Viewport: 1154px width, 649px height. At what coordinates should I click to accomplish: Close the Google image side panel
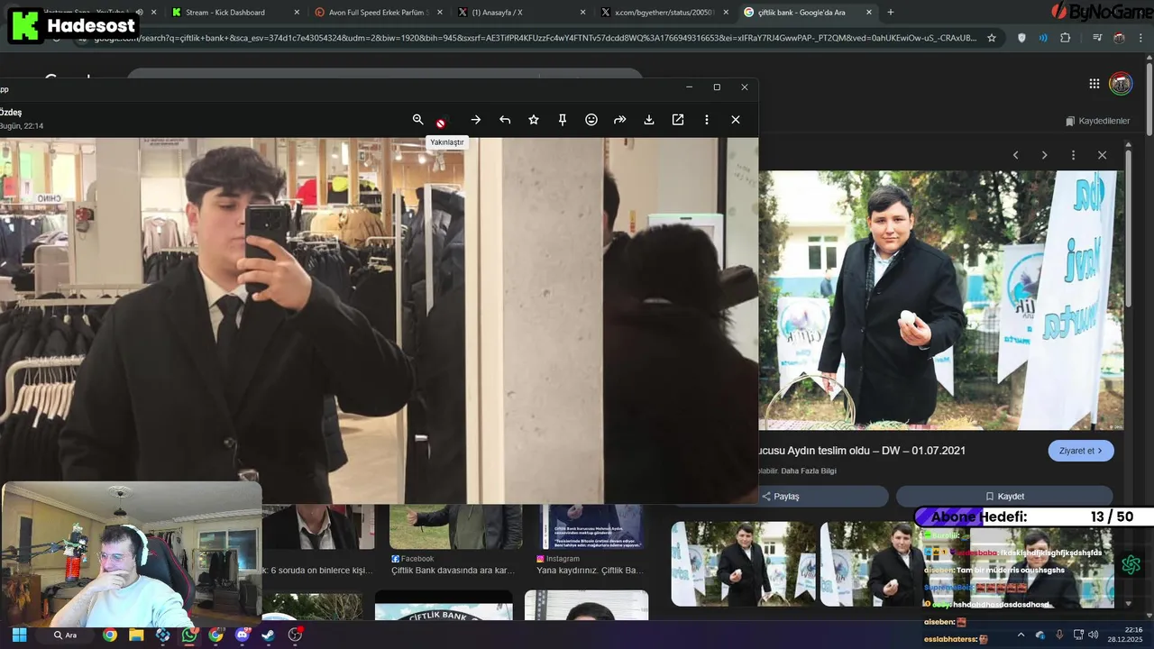pyautogui.click(x=1102, y=155)
